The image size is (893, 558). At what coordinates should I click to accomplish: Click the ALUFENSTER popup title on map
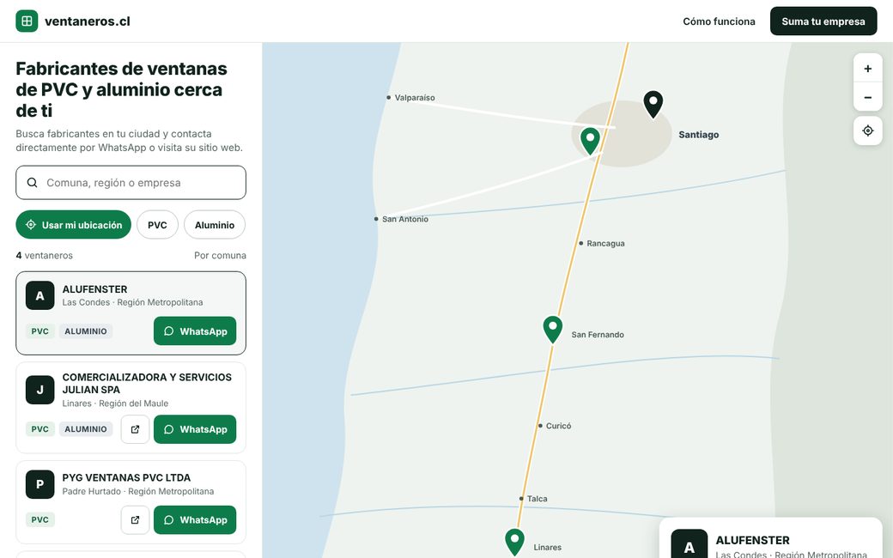[752, 540]
